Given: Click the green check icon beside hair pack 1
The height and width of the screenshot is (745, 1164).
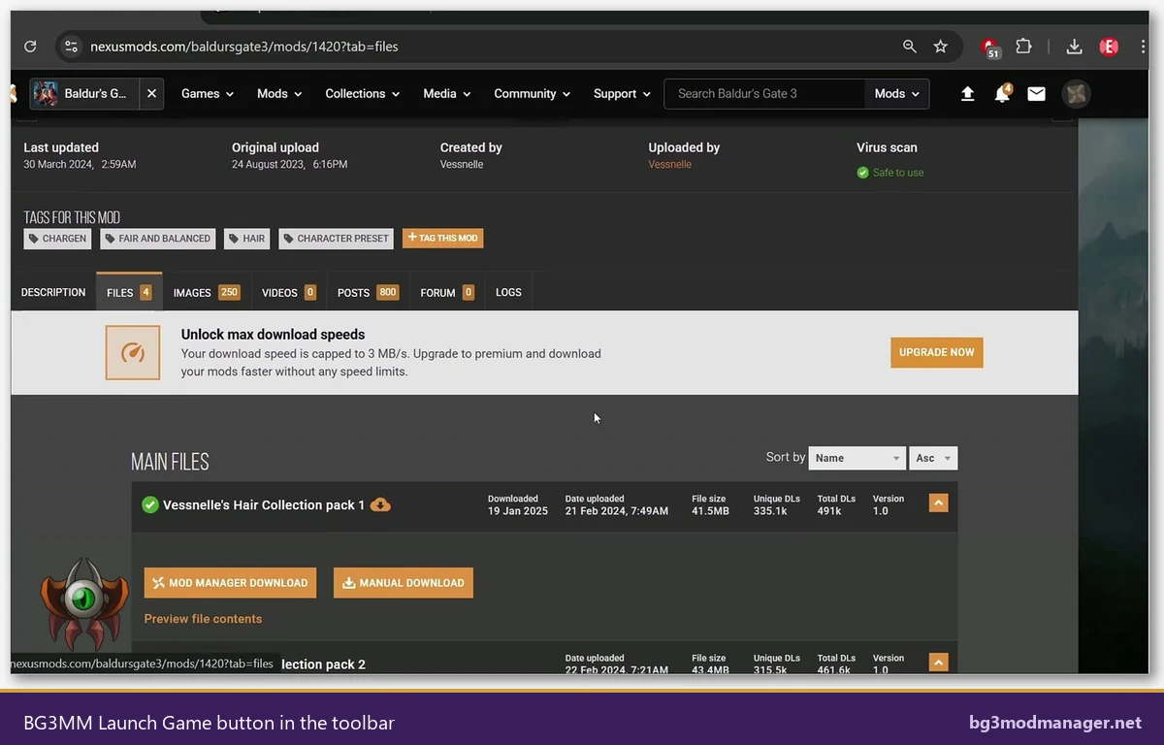Looking at the screenshot, I should pos(149,504).
